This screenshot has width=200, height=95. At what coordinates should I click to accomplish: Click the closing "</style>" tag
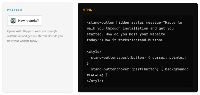click(95, 81)
